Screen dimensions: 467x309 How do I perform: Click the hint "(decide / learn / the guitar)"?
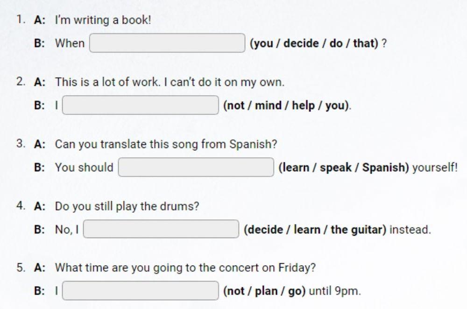(315, 230)
